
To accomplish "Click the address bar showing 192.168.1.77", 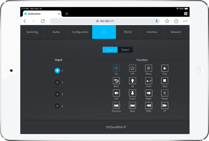I will coord(105,21).
